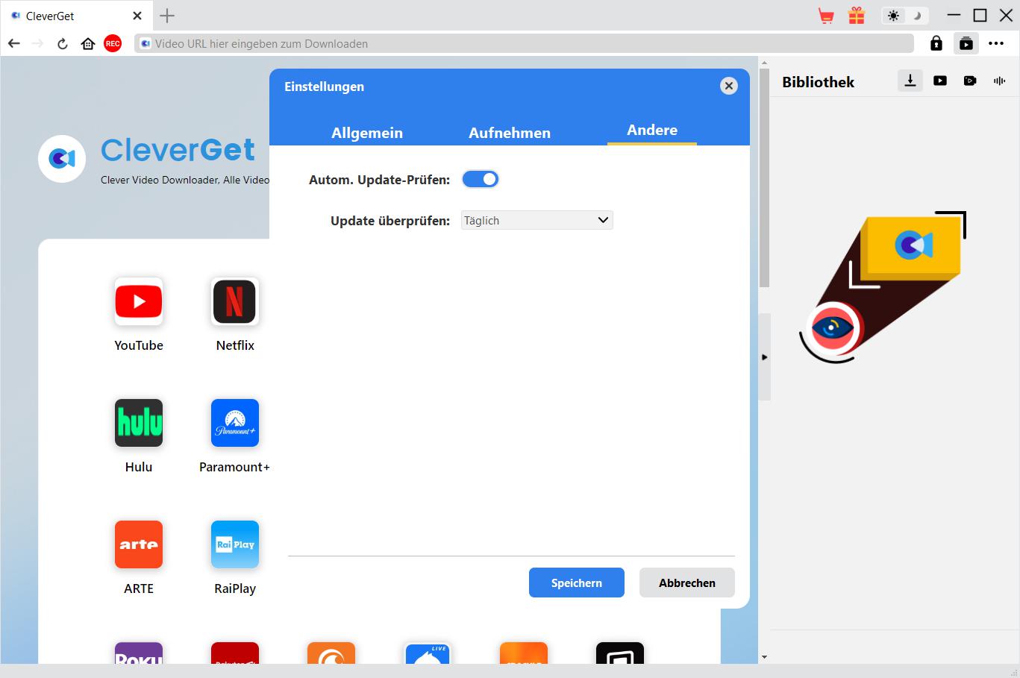Switch to the Aufnehmen tab
The width and height of the screenshot is (1020, 678).
(x=510, y=133)
